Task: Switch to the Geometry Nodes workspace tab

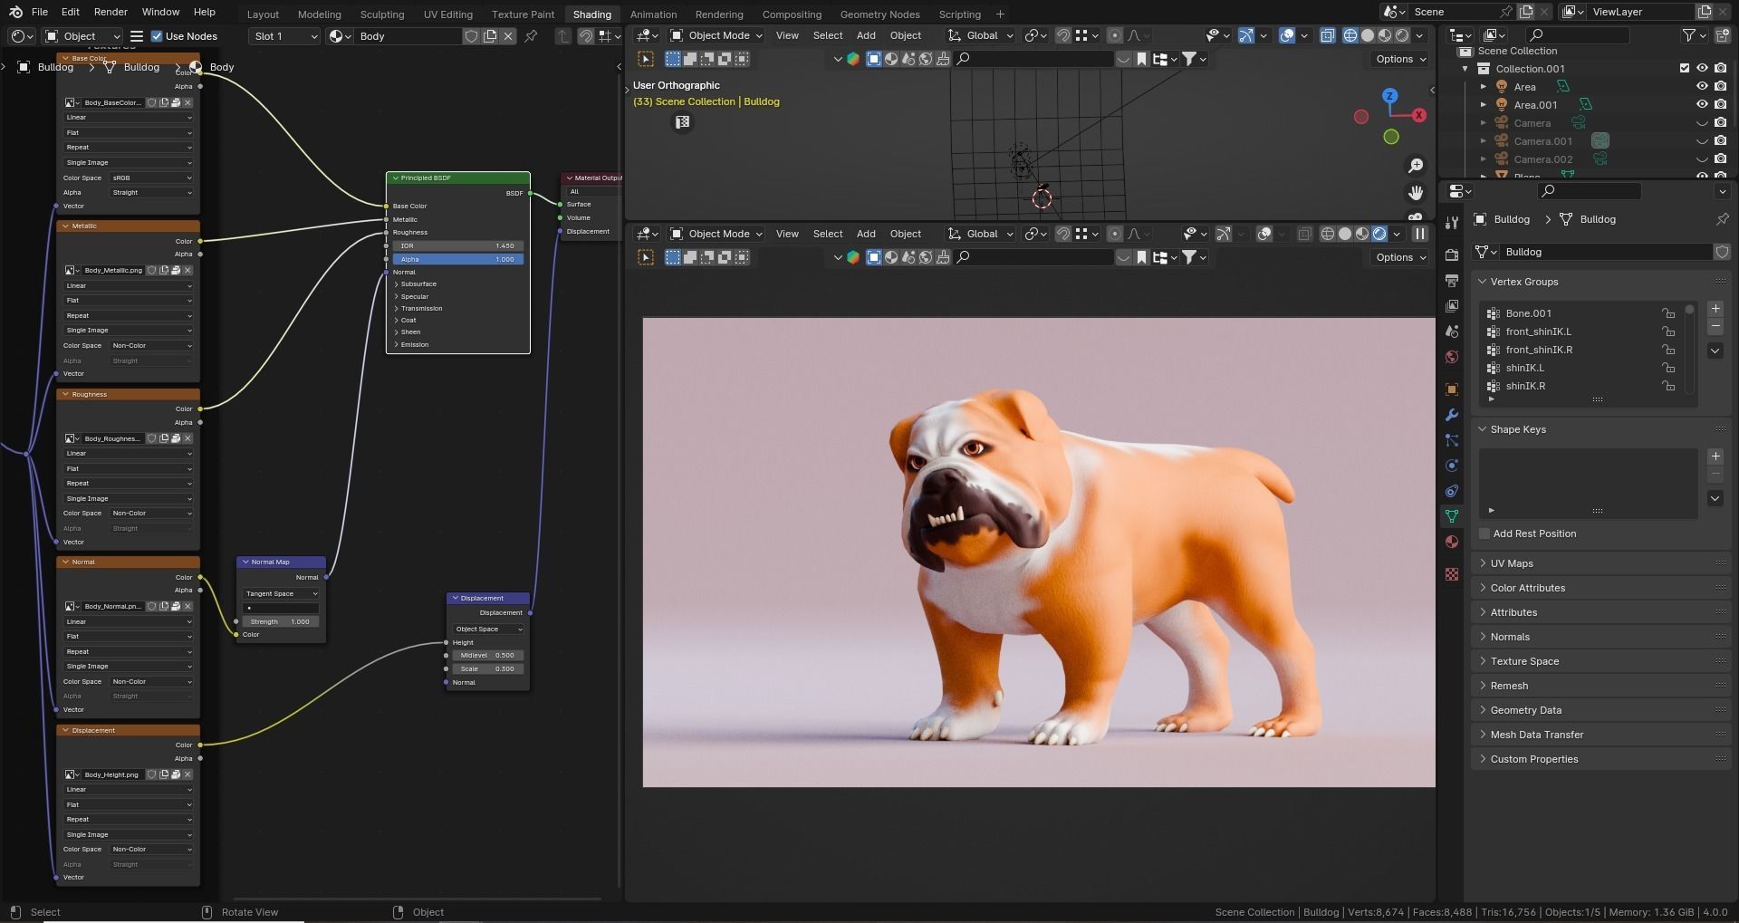Action: pos(879,14)
